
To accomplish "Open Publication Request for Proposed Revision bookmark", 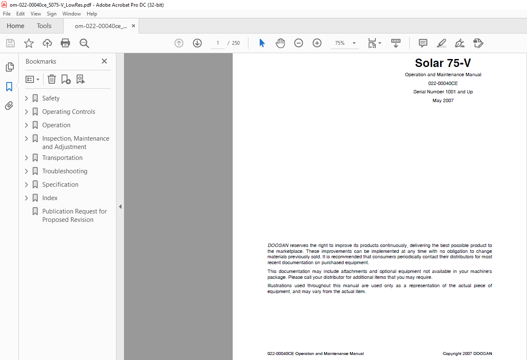I will [x=75, y=216].
